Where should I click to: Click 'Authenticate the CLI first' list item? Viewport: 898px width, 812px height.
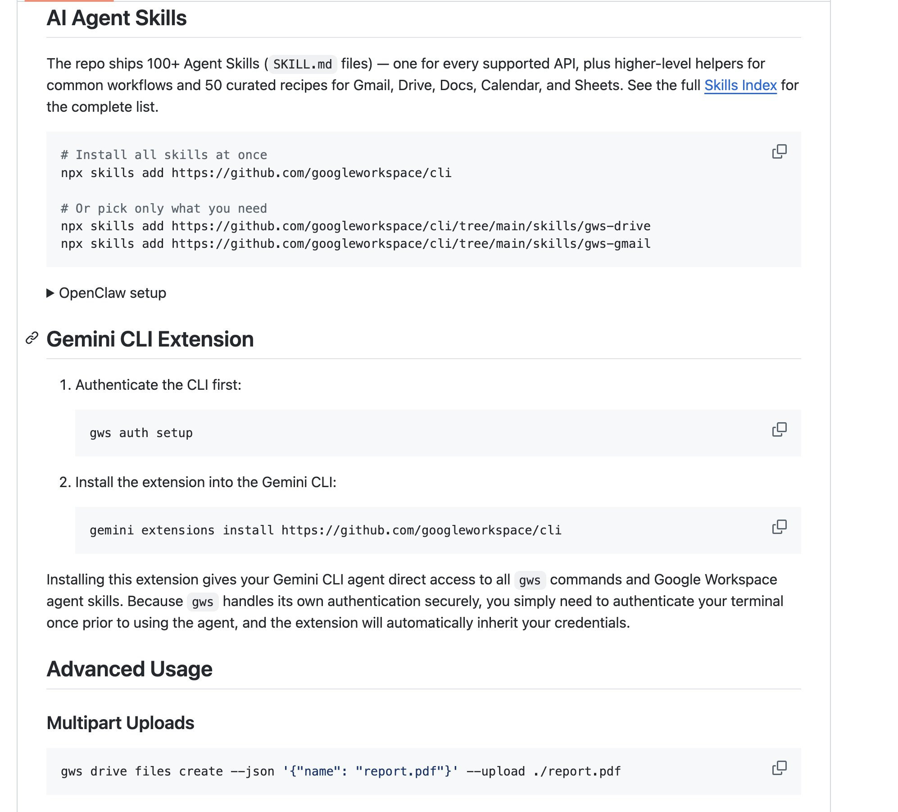pyautogui.click(x=158, y=385)
